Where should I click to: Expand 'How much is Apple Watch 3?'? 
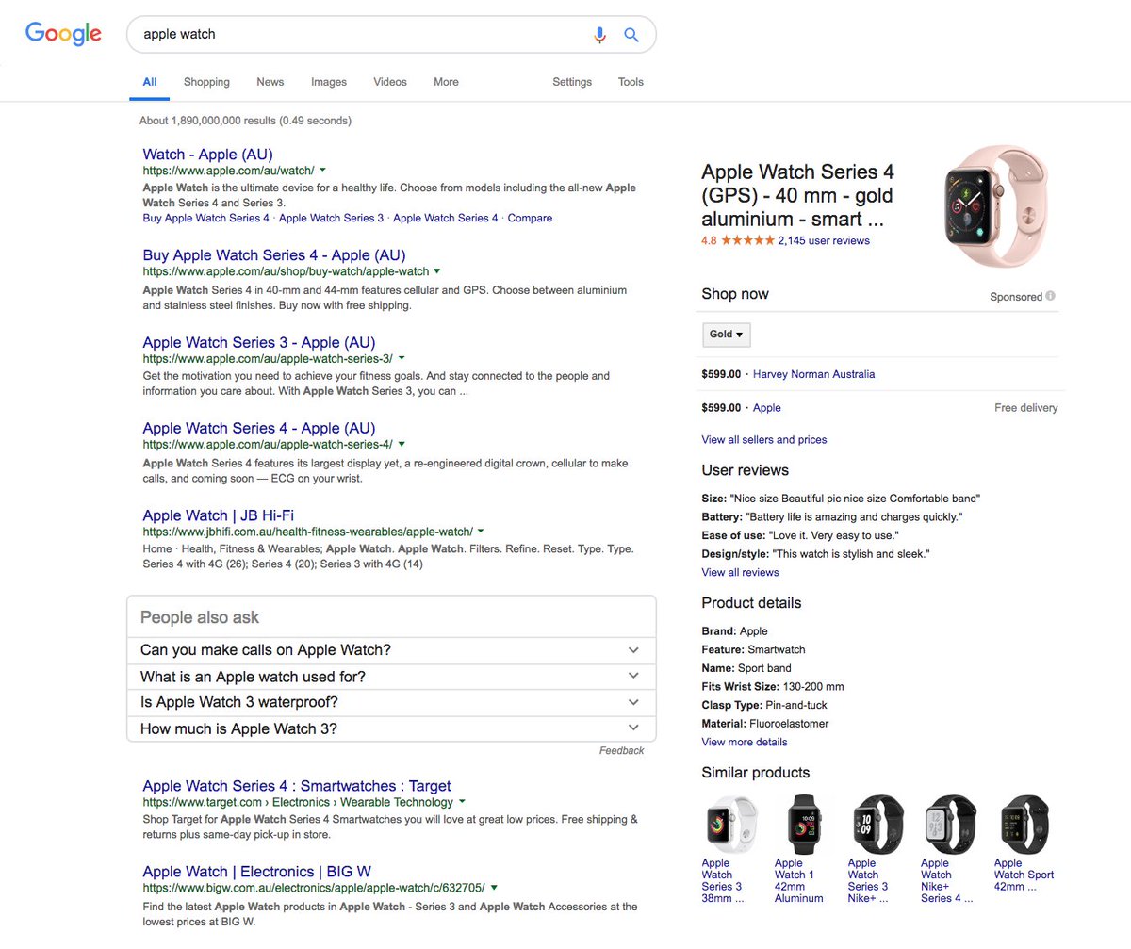pos(391,728)
